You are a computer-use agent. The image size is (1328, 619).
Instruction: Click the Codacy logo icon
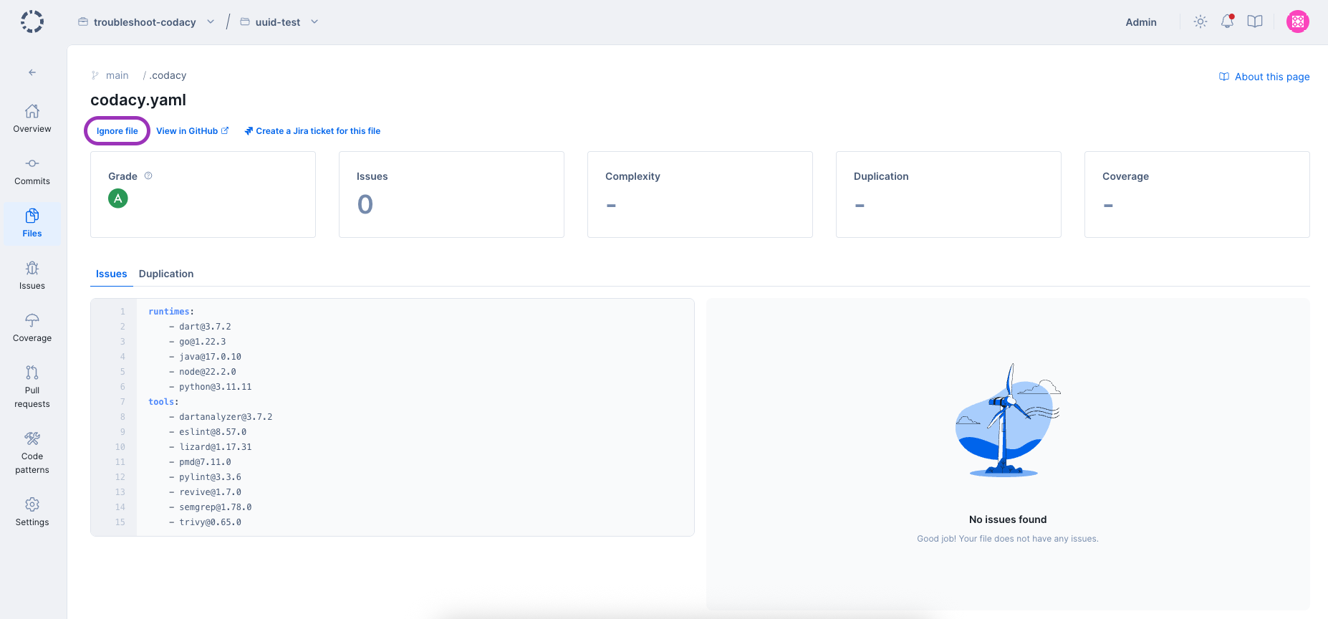[32, 21]
